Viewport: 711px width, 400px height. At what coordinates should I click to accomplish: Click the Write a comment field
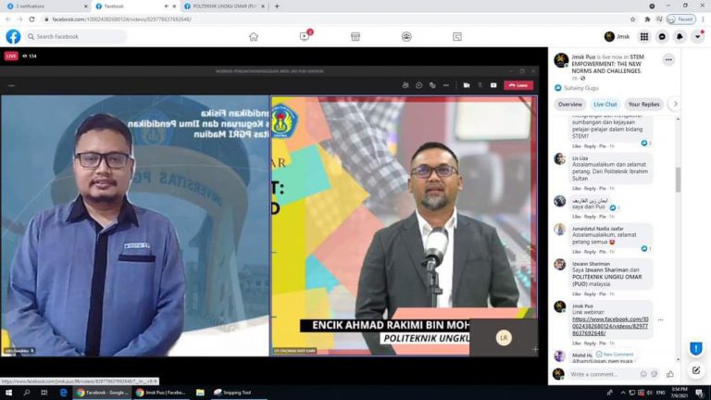[611, 374]
